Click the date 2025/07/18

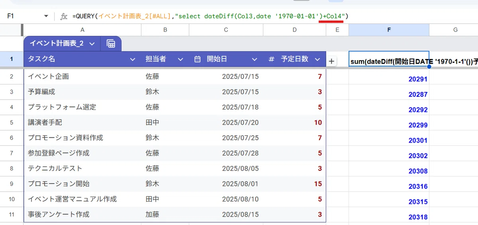coord(240,107)
